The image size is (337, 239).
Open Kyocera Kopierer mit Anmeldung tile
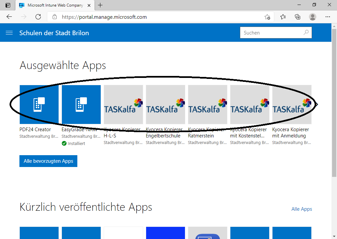pyautogui.click(x=292, y=105)
